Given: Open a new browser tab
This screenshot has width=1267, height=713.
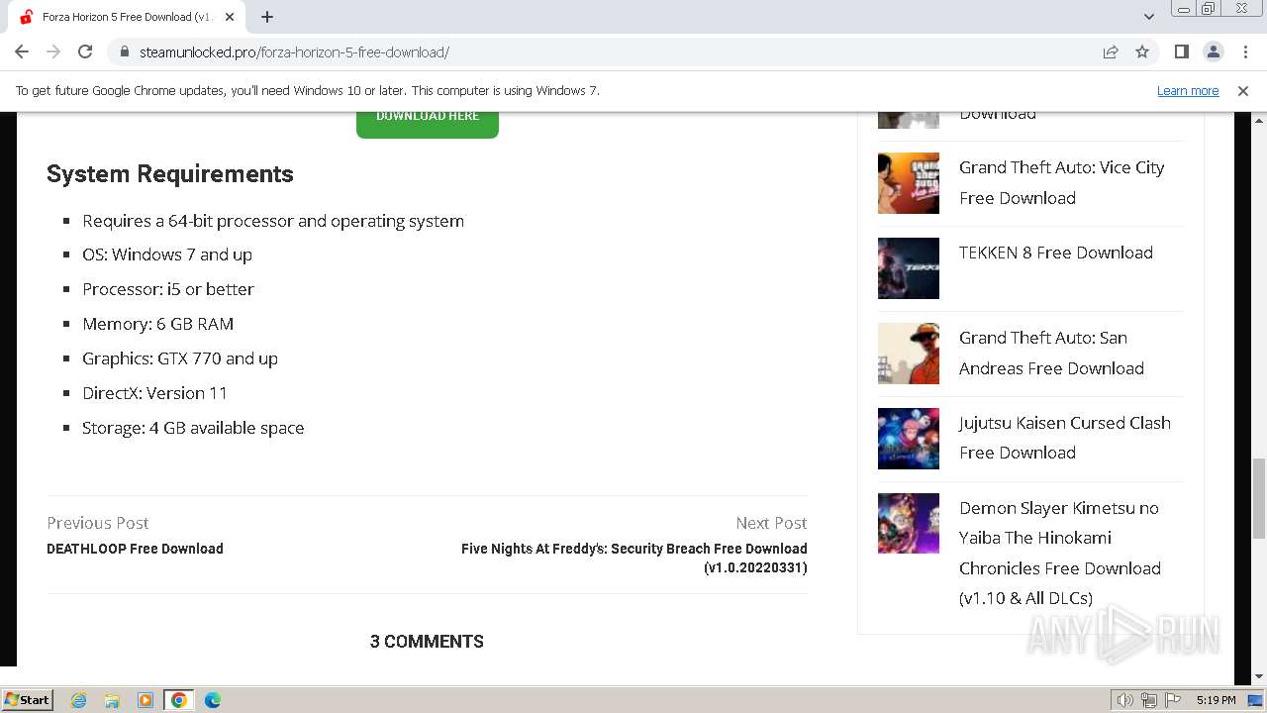Looking at the screenshot, I should click(x=267, y=17).
